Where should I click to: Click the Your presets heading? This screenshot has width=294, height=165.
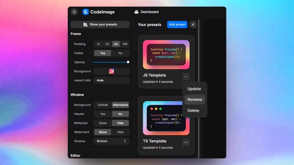point(150,25)
